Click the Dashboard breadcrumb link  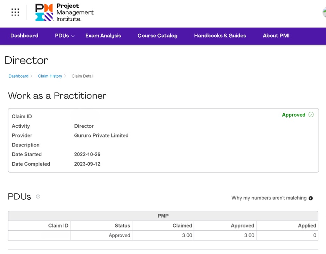18,76
